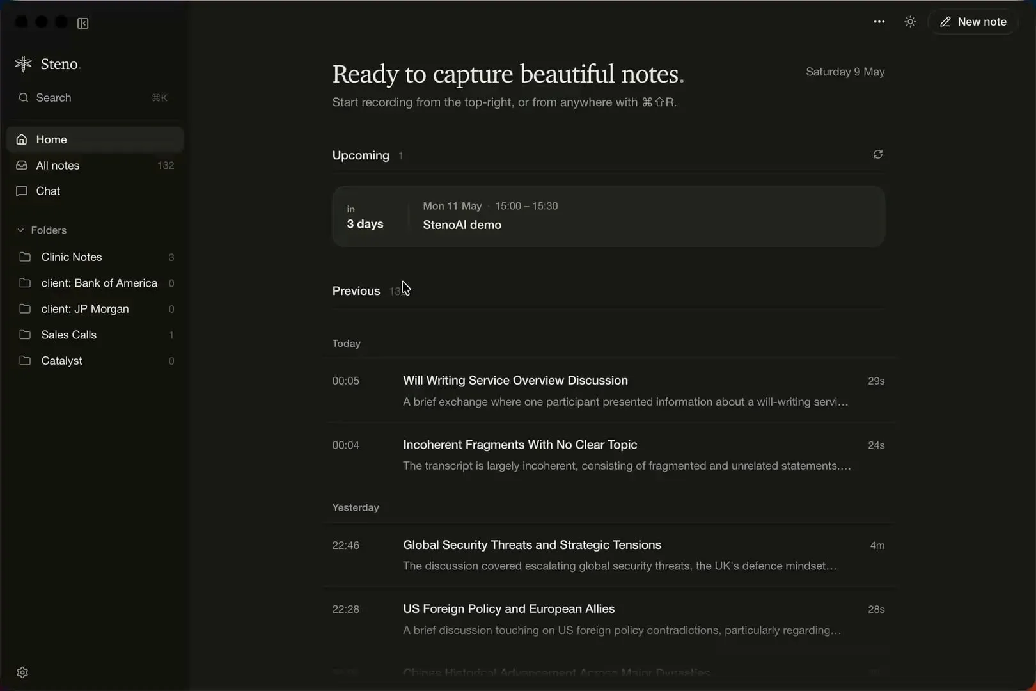Image resolution: width=1036 pixels, height=691 pixels.
Task: Open the three-dot more options menu
Action: coord(879,22)
